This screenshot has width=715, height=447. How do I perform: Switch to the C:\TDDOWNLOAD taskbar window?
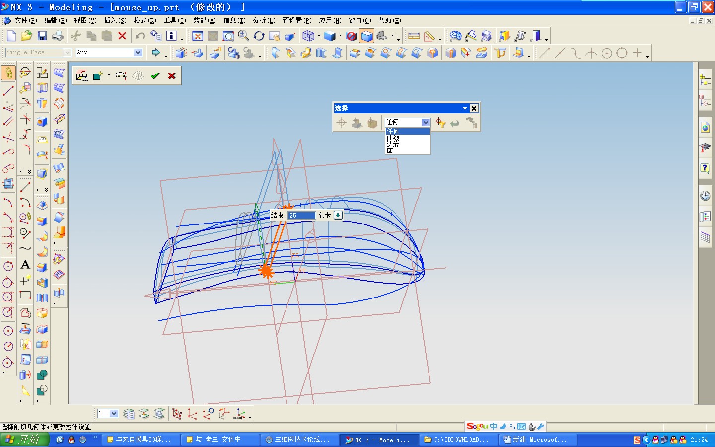click(457, 440)
